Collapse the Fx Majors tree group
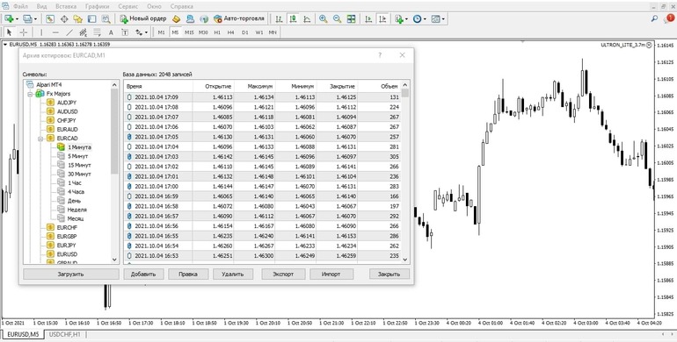Screen dimensions: 677x342 click(x=31, y=94)
